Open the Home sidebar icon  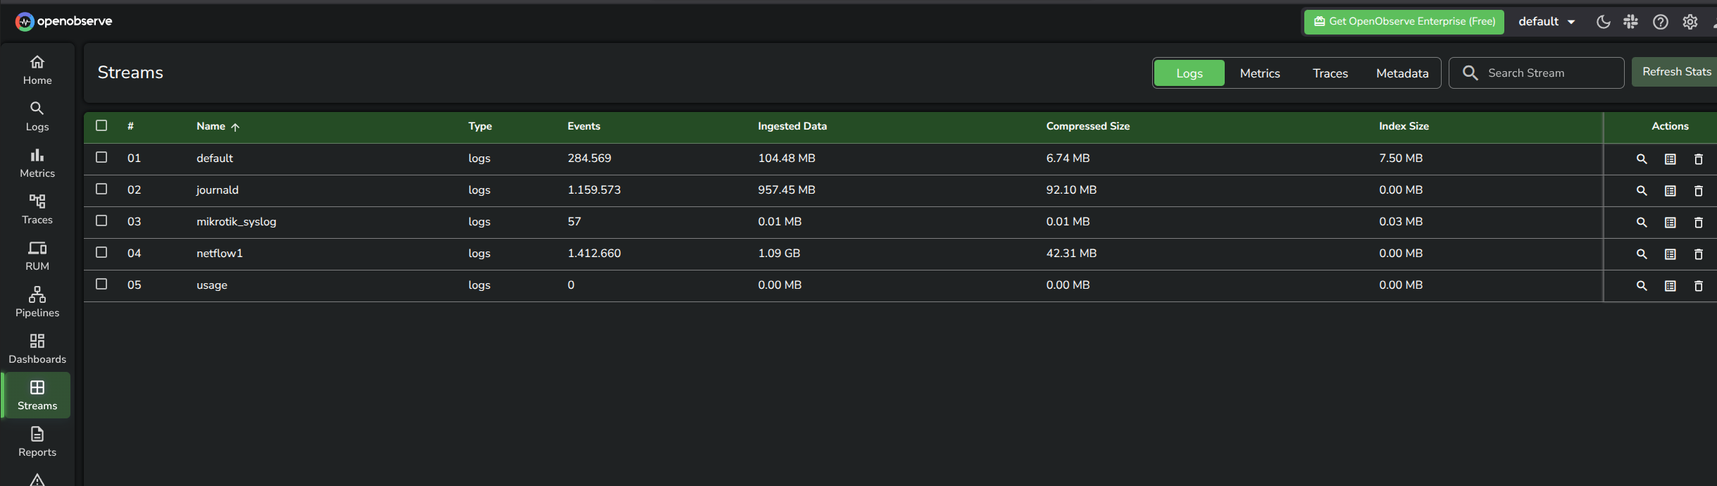coord(37,70)
